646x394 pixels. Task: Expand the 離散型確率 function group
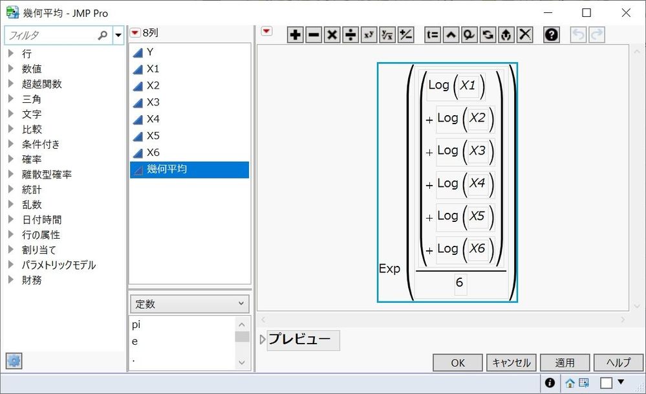coord(11,174)
